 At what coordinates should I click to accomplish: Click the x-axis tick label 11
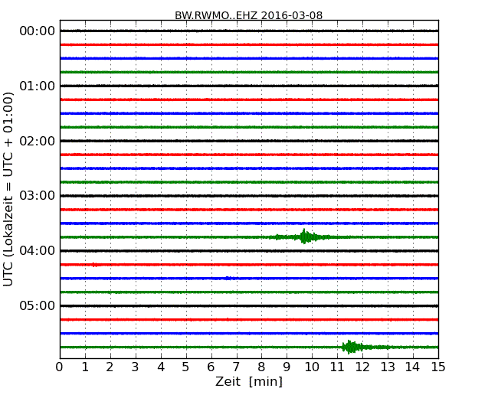point(337,367)
